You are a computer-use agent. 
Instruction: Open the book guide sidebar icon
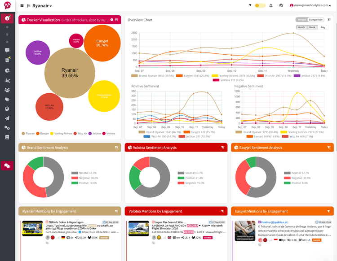point(7,137)
